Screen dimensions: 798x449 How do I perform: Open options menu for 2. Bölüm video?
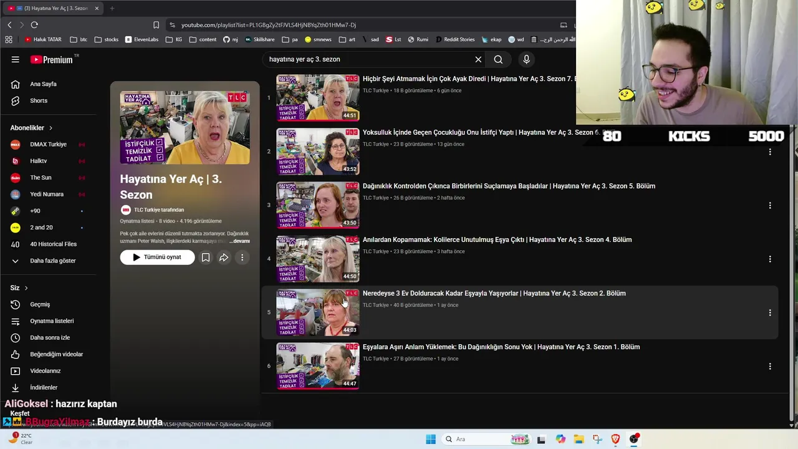[770, 312]
